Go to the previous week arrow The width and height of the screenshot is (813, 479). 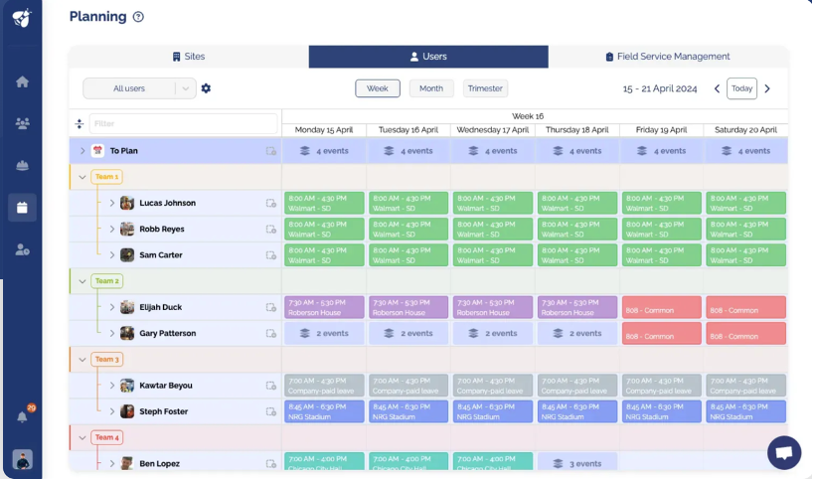point(717,88)
